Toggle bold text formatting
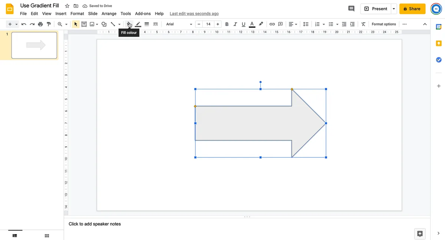This screenshot has width=445, height=240. point(227,24)
